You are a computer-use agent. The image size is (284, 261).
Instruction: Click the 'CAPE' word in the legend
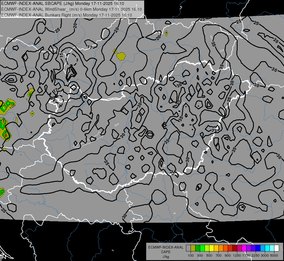click(166, 252)
